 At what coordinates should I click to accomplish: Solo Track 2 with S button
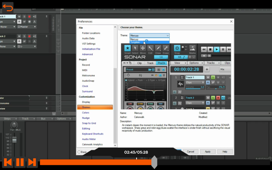[x=24, y=36]
